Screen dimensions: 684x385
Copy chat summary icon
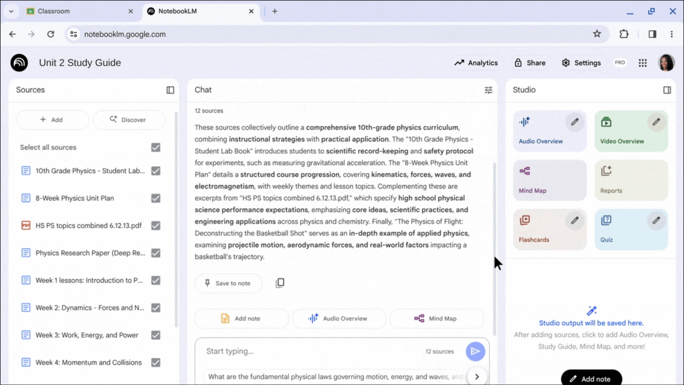point(280,283)
